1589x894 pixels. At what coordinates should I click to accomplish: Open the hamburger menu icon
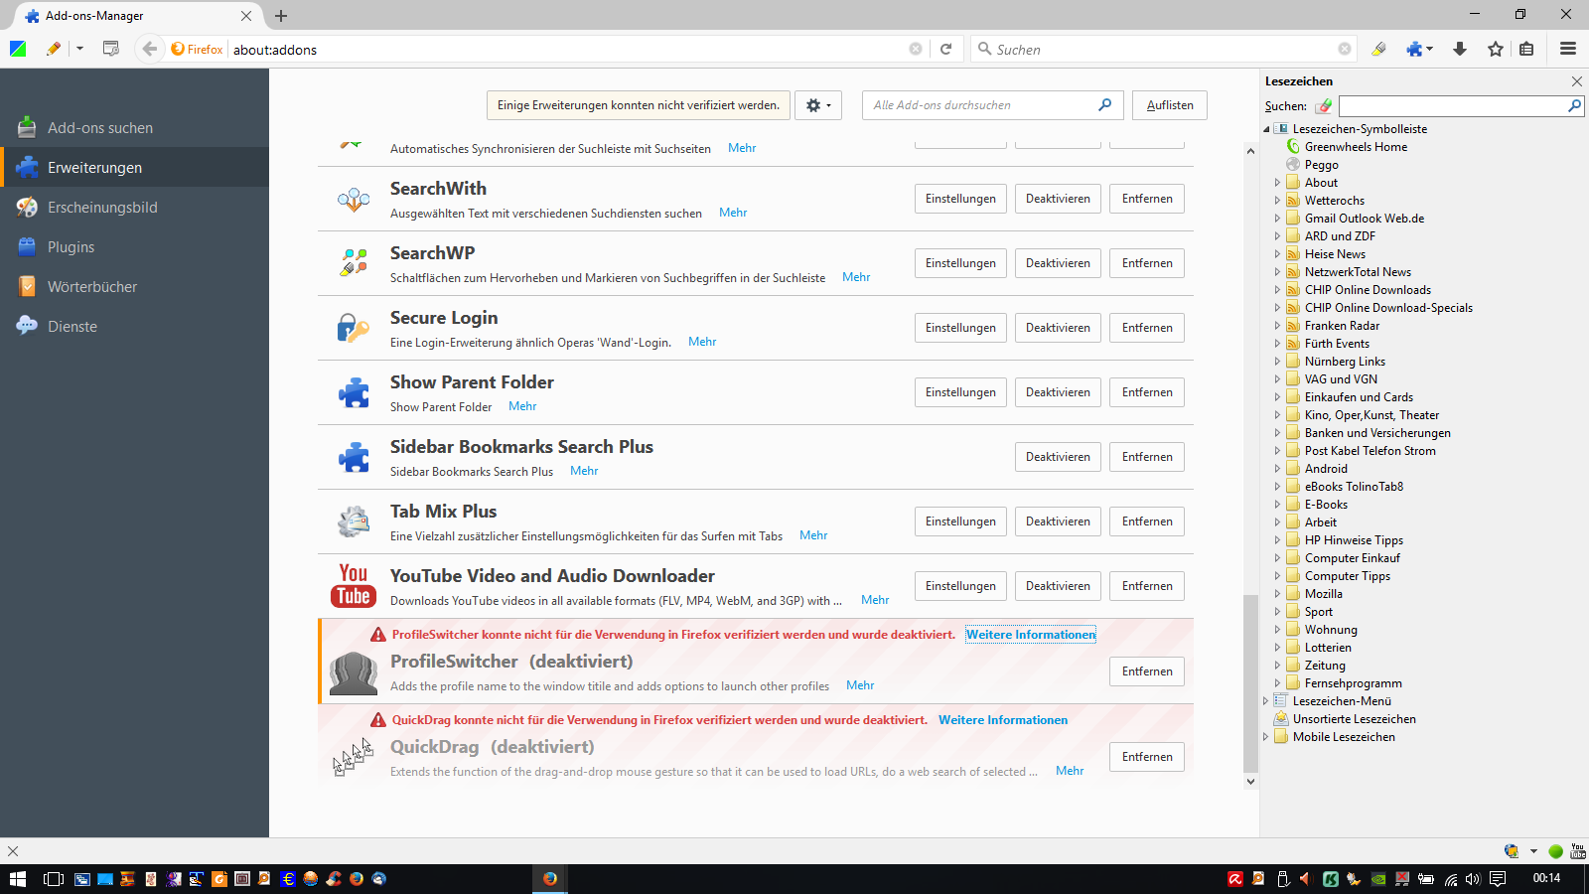pyautogui.click(x=1568, y=49)
